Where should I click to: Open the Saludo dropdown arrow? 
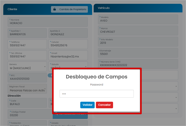pyautogui.click(x=86, y=67)
